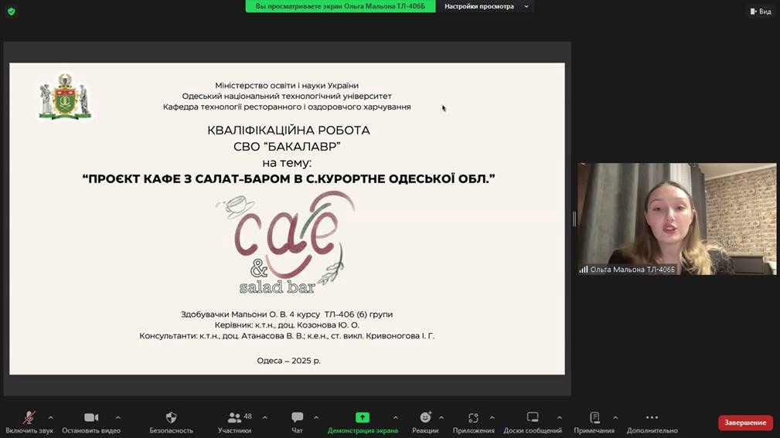Expand screen share options arrow
The height and width of the screenshot is (438, 780).
396,418
